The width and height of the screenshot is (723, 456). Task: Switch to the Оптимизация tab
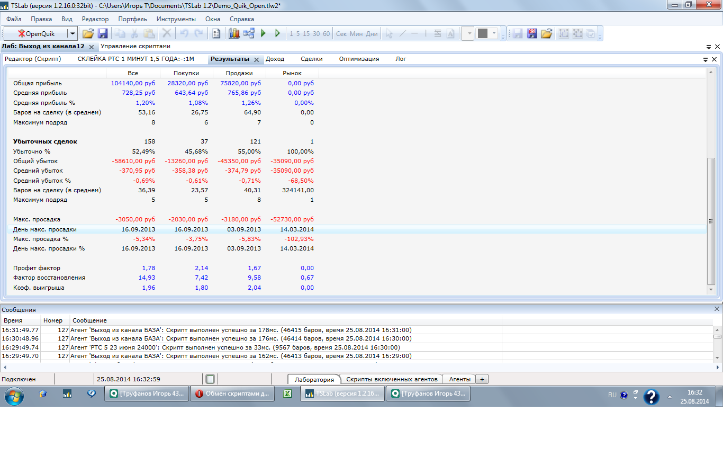[359, 59]
